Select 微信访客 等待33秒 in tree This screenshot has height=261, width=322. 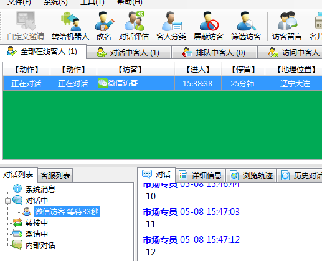[67, 211]
